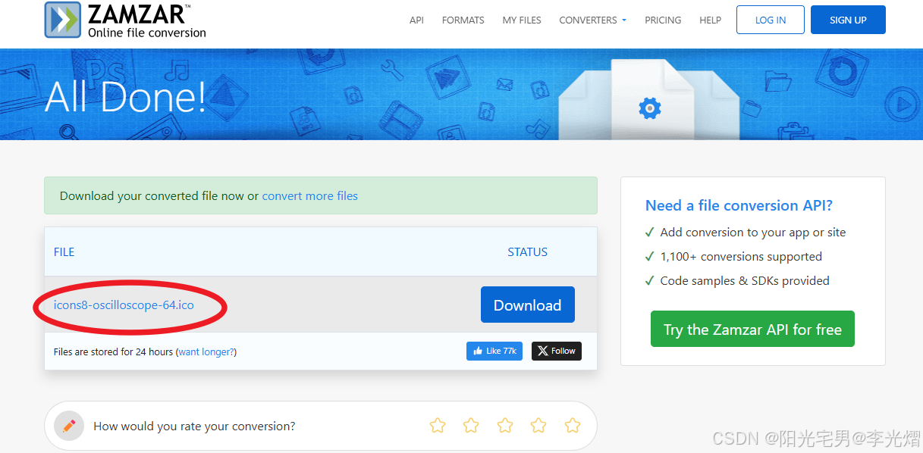This screenshot has height=453, width=923.
Task: Click the ZAMZAR Online file conversion title
Action: tap(147, 20)
